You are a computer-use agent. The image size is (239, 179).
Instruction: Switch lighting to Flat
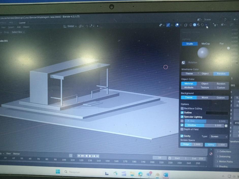point(221,44)
